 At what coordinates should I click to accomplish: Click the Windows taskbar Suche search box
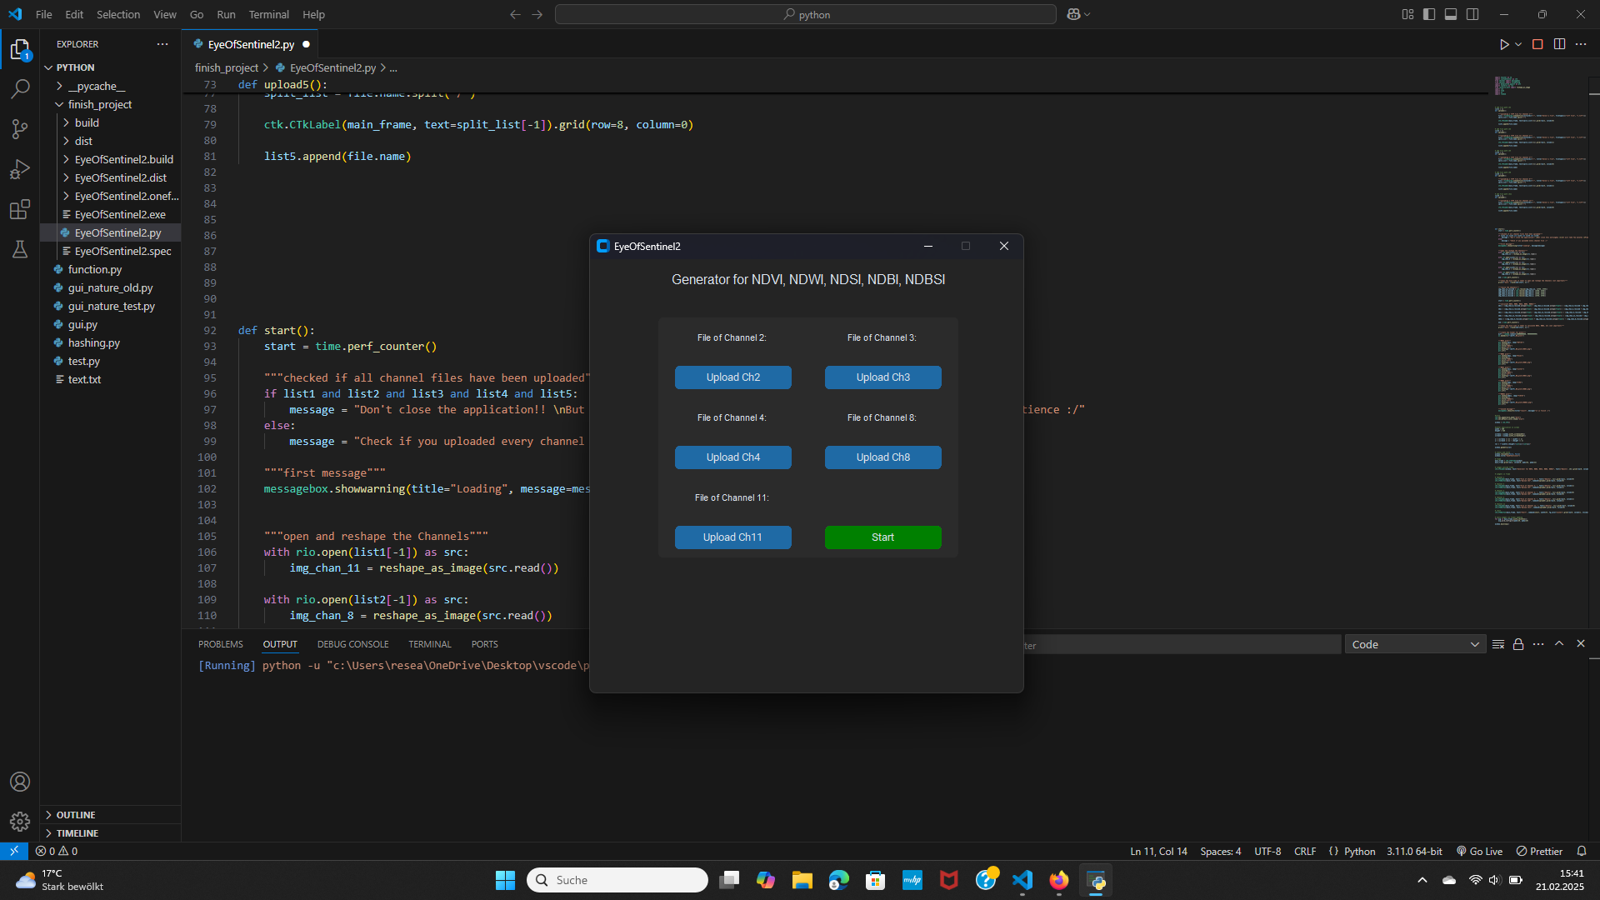point(617,880)
